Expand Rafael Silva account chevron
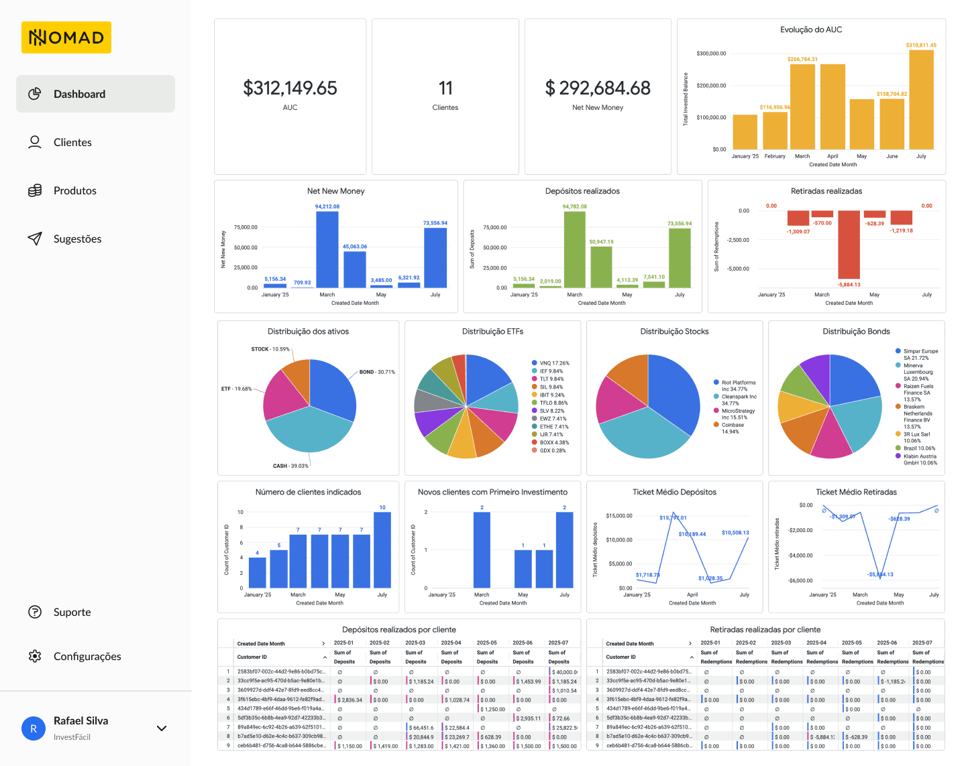Screen dimensions: 966x766 (x=162, y=728)
